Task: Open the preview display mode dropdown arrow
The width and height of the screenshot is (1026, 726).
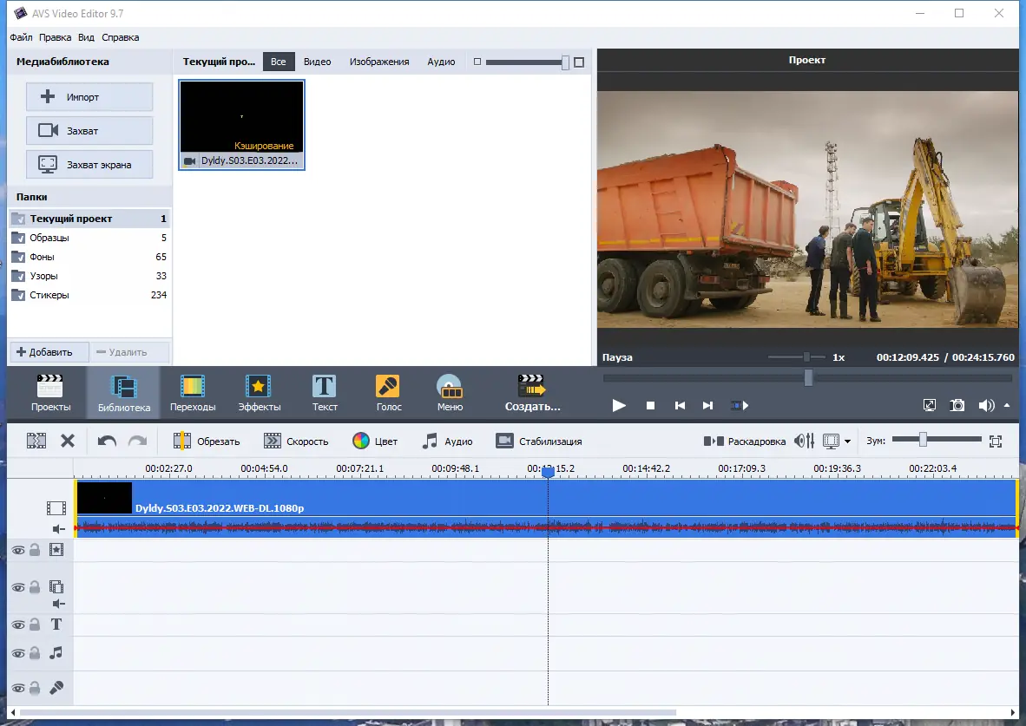Action: click(847, 441)
